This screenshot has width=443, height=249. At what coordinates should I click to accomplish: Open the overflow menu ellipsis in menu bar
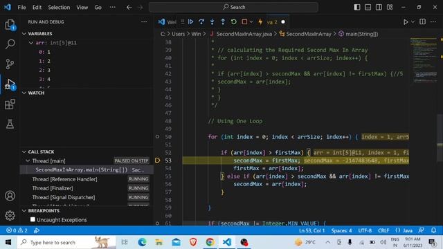tap(112, 7)
